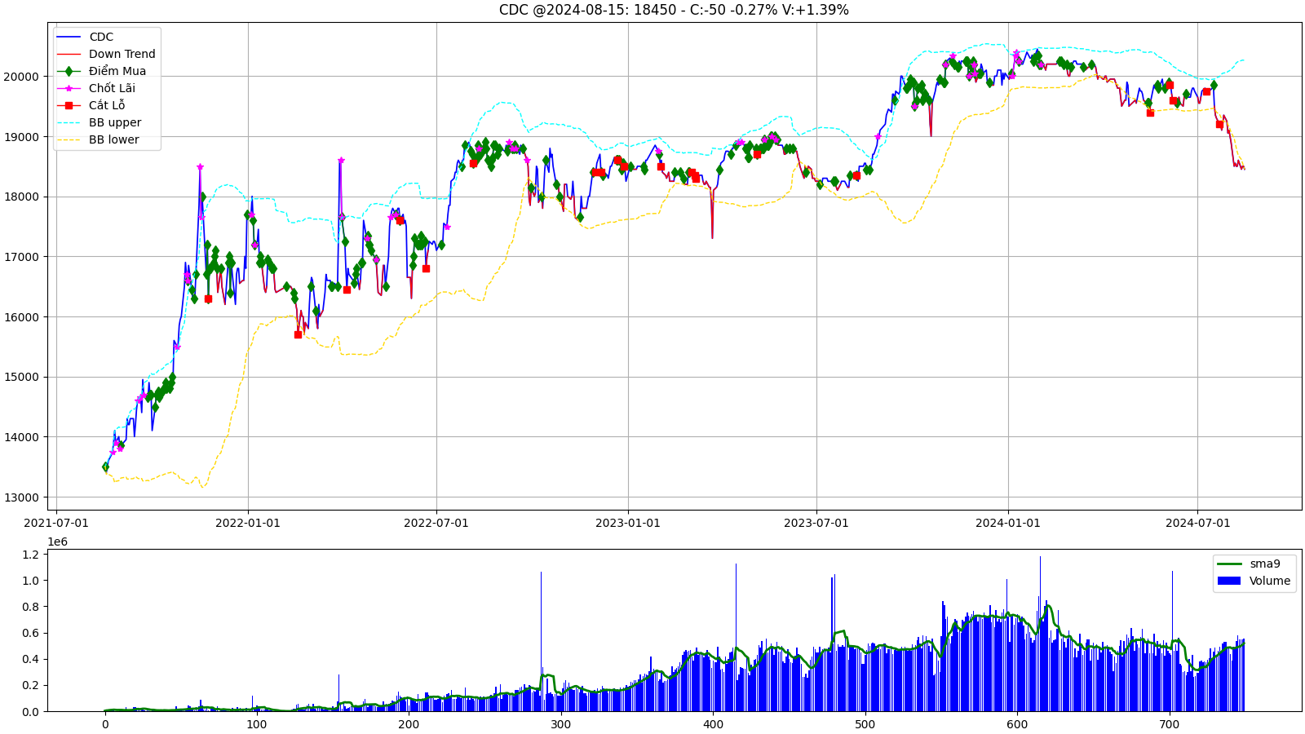Click the chart title CDC @2024-08-15

click(x=674, y=10)
